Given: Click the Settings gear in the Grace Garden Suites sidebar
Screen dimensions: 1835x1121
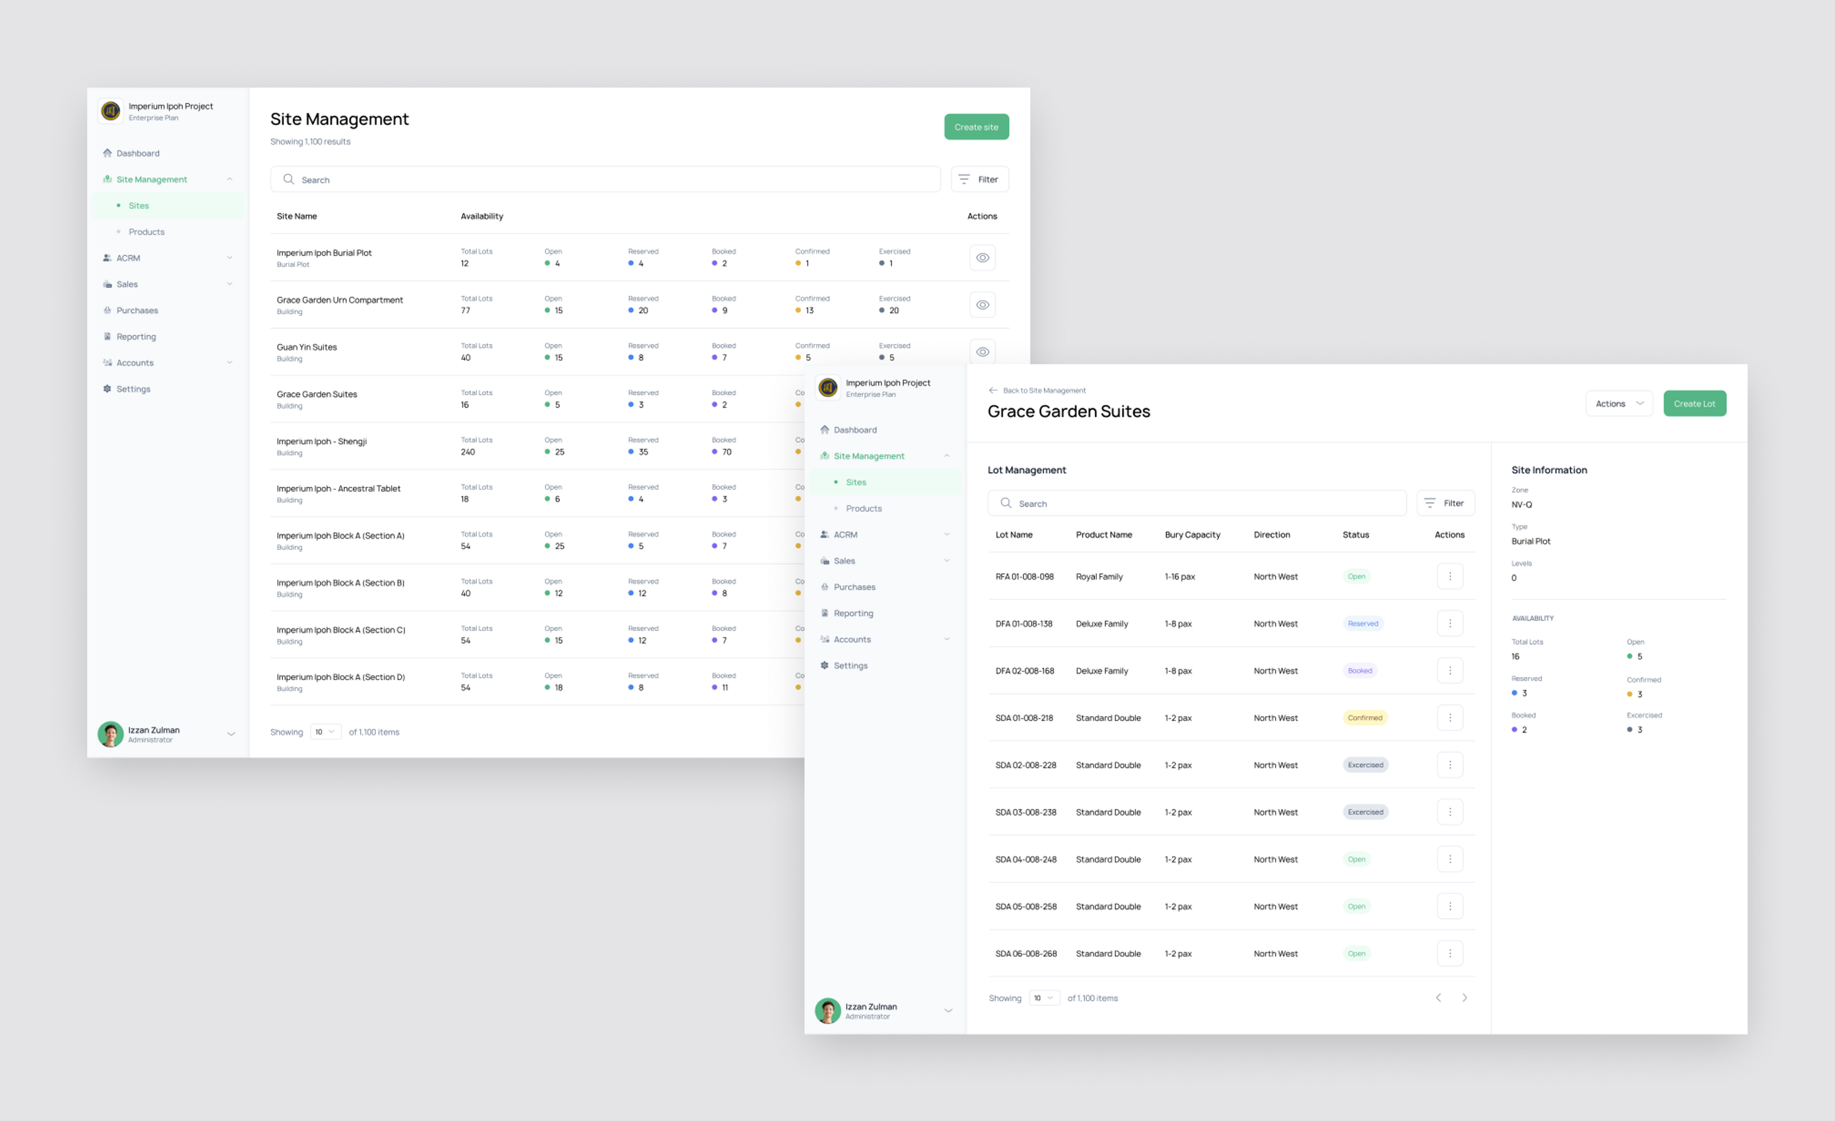Looking at the screenshot, I should click(824, 665).
